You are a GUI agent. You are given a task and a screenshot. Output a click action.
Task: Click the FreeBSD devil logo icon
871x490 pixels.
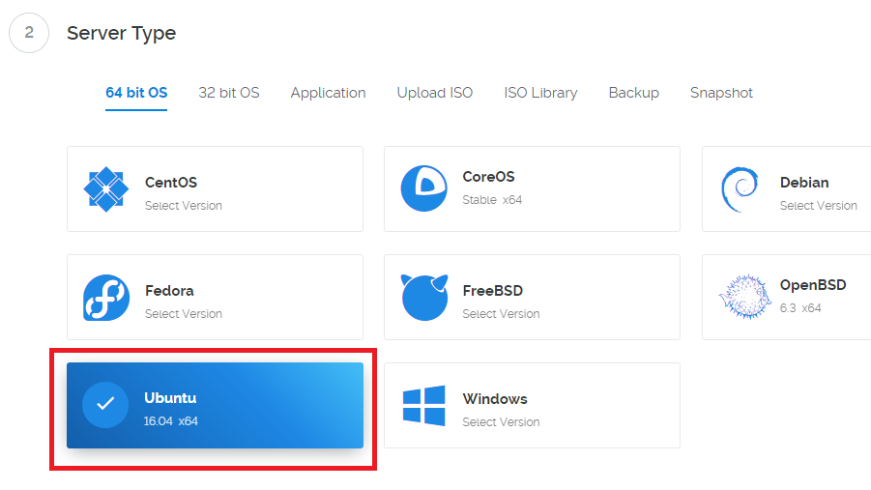423,298
